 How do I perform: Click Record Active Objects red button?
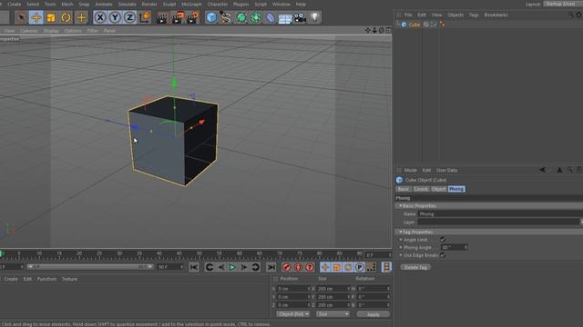(286, 267)
